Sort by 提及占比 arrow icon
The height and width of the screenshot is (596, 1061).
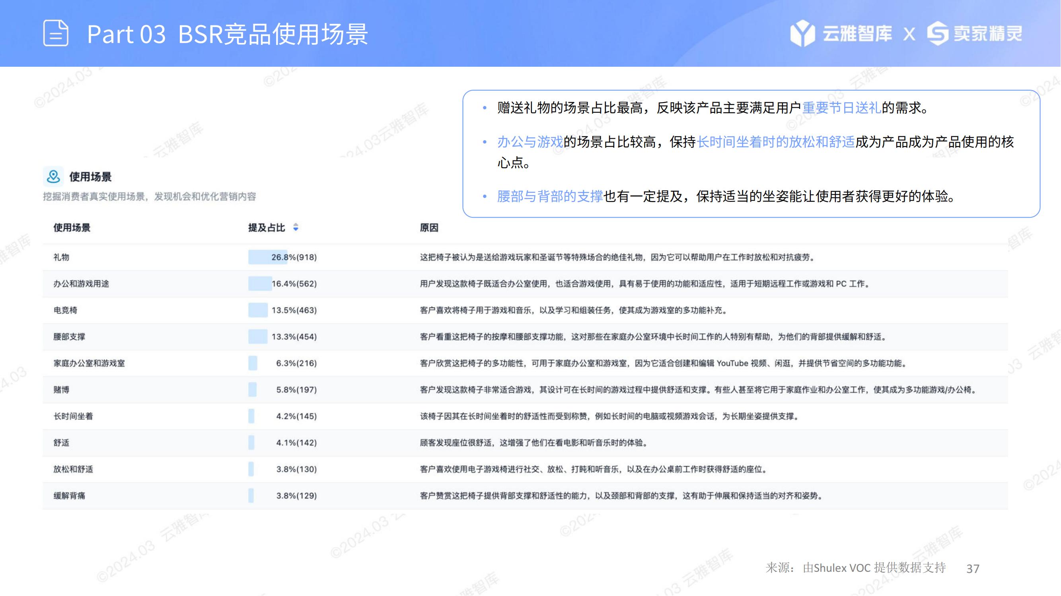tap(296, 227)
